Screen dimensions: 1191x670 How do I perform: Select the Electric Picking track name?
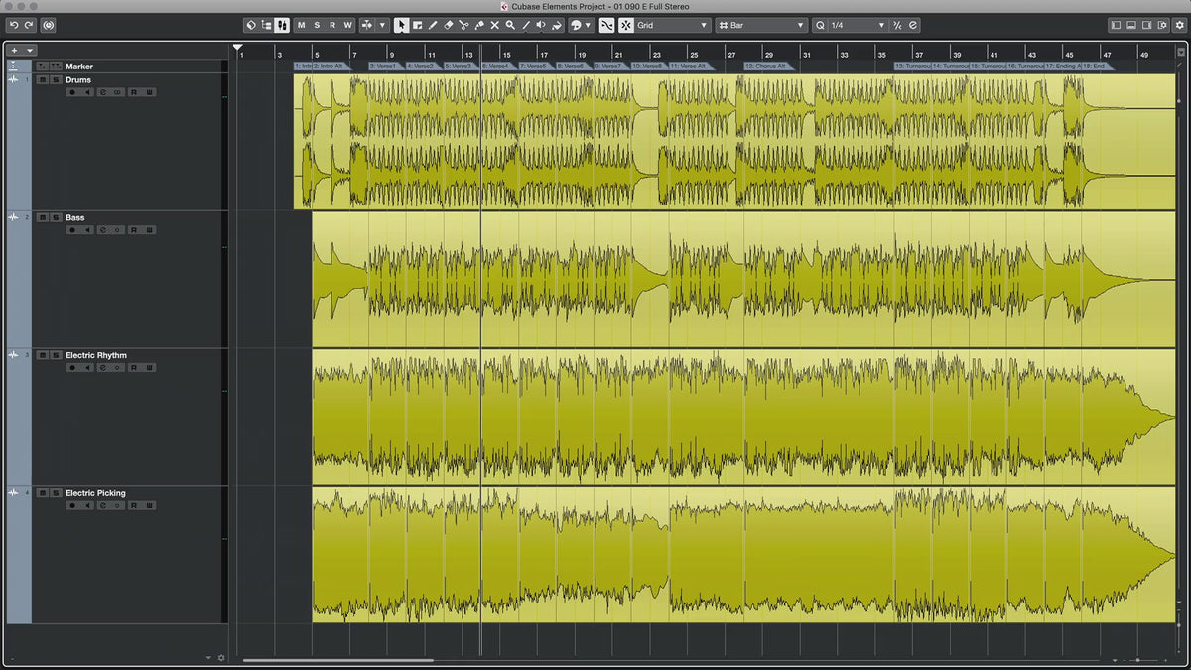tap(95, 493)
